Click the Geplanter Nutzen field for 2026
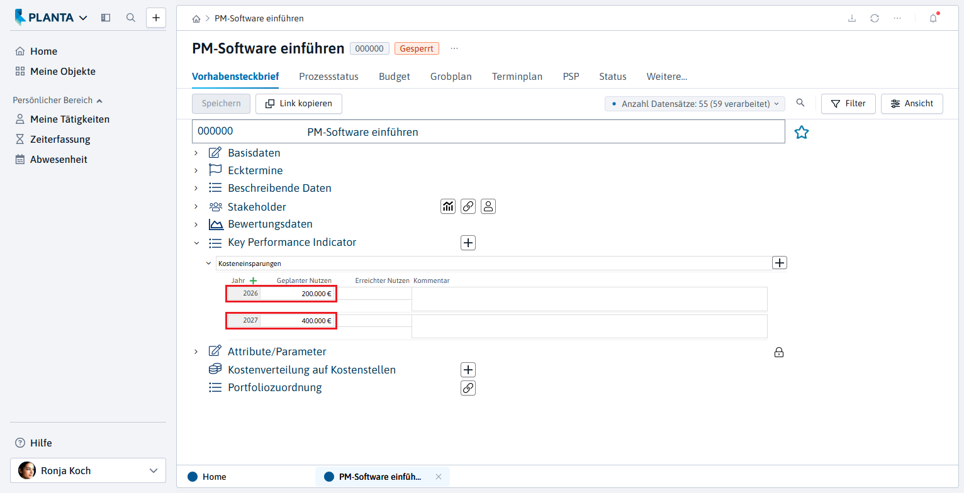The height and width of the screenshot is (493, 964). (x=297, y=294)
